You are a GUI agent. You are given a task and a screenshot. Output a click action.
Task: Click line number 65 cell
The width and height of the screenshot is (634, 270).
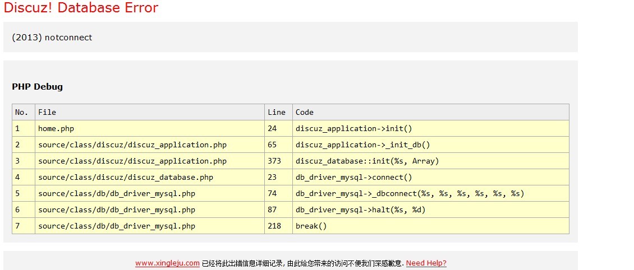pos(278,145)
